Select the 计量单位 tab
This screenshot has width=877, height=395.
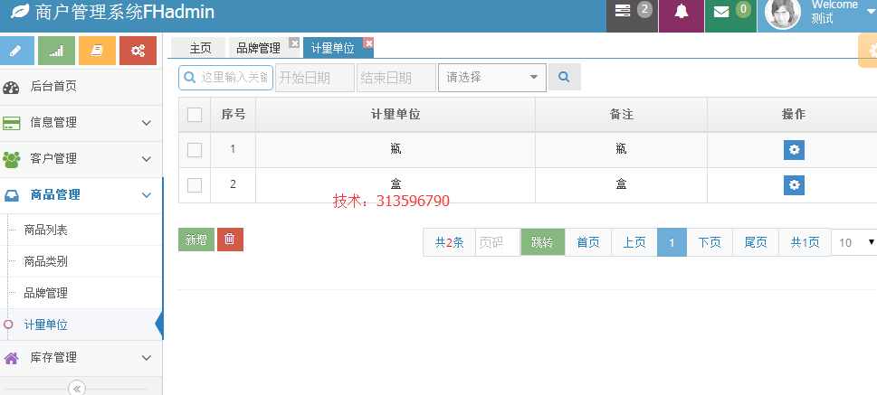332,48
